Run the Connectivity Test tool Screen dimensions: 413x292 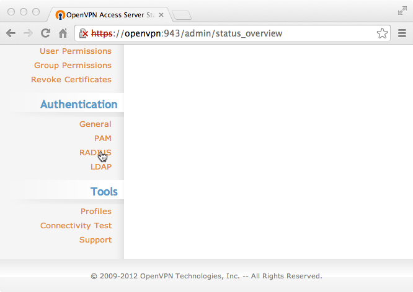[76, 226]
